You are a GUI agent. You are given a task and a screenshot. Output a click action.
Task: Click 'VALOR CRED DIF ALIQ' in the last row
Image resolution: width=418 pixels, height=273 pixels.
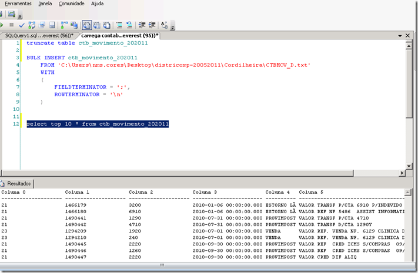point(327,257)
